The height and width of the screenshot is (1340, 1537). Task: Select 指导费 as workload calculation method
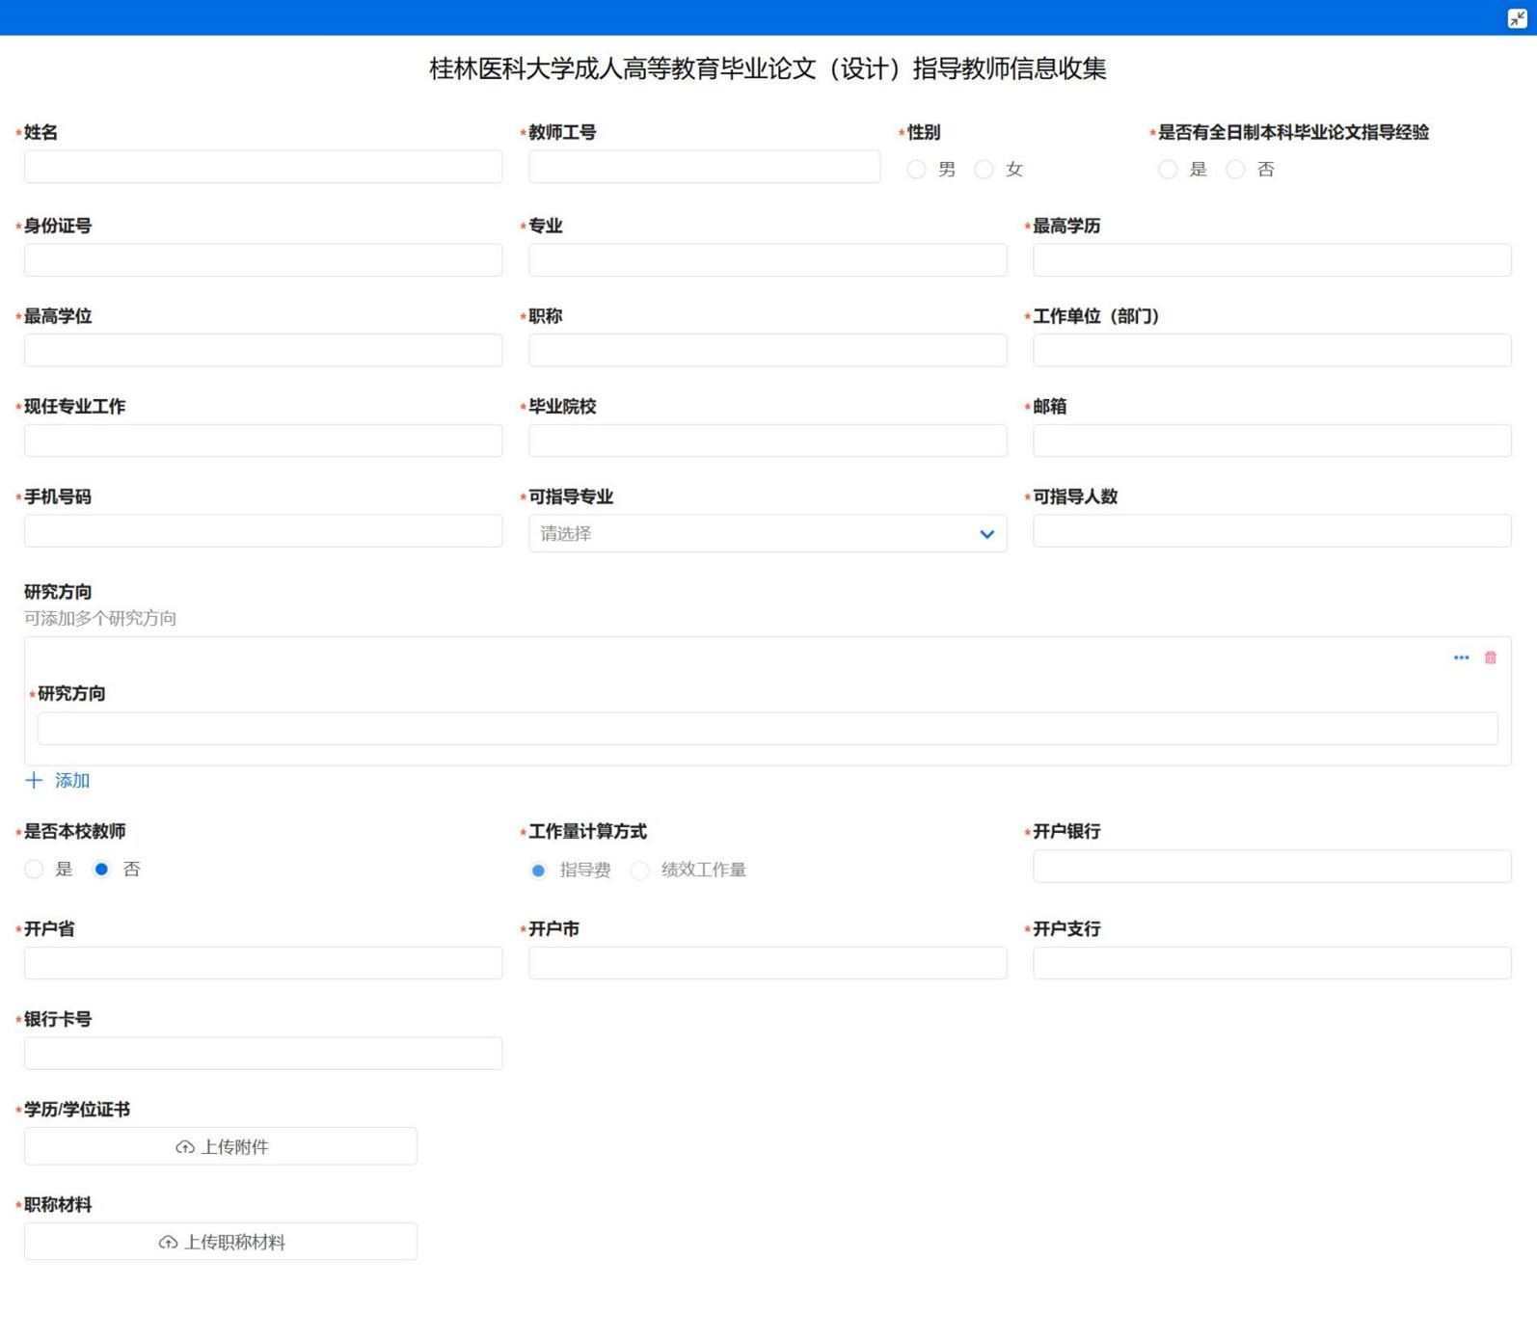coord(539,871)
